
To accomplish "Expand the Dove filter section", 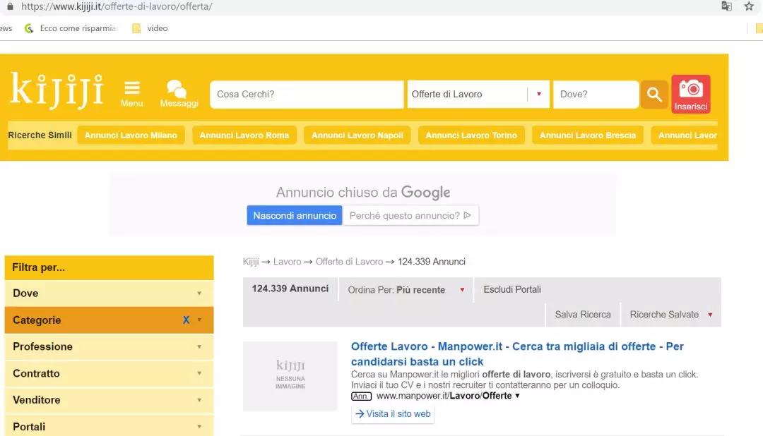I will pos(109,293).
